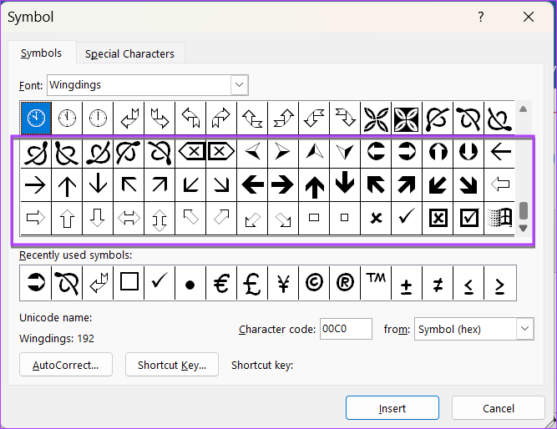Pick the bold right arrow symbol
The width and height of the screenshot is (557, 429).
pos(283,185)
